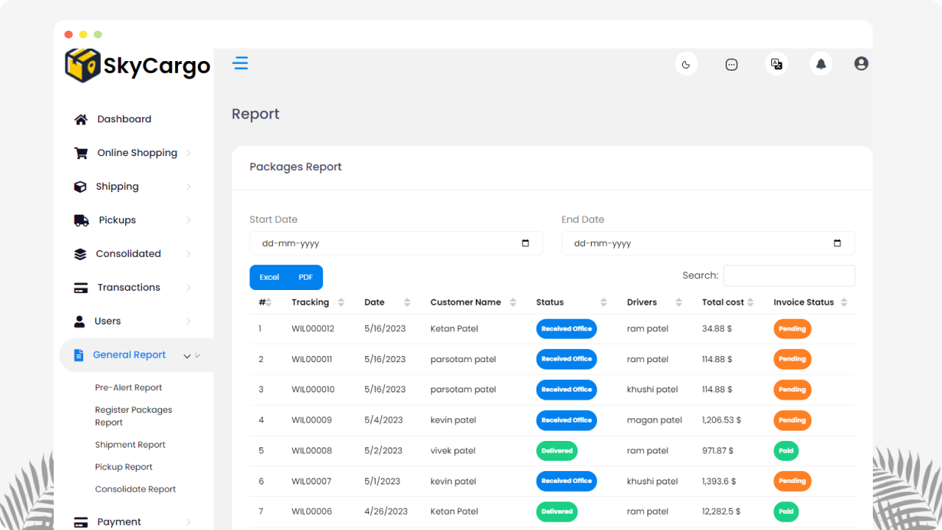Open the notifications bell

pos(821,64)
